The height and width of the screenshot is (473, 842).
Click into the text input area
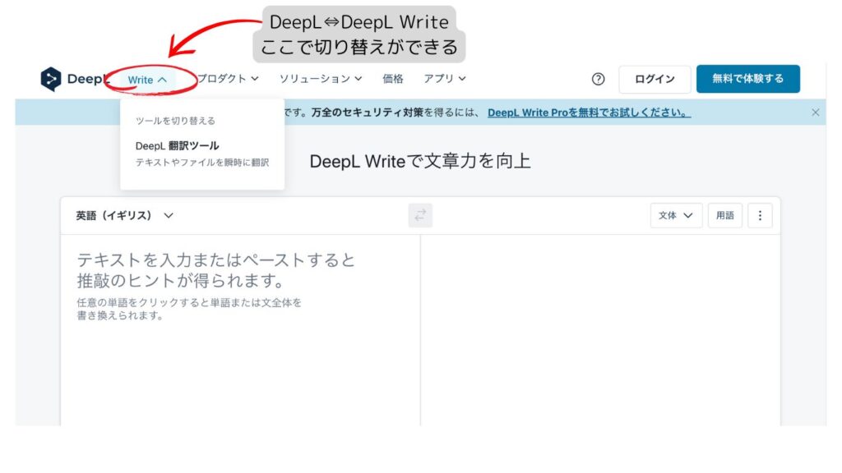pos(241,330)
